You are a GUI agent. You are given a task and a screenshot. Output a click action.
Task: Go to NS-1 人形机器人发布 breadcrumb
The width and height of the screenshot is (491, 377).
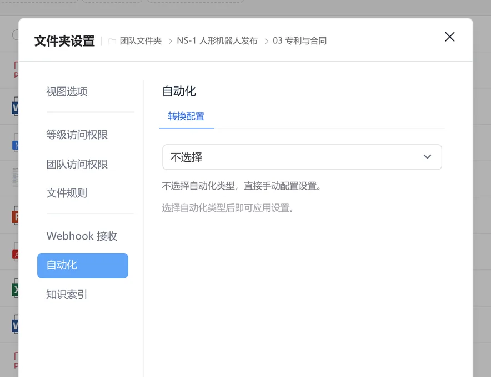[217, 40]
